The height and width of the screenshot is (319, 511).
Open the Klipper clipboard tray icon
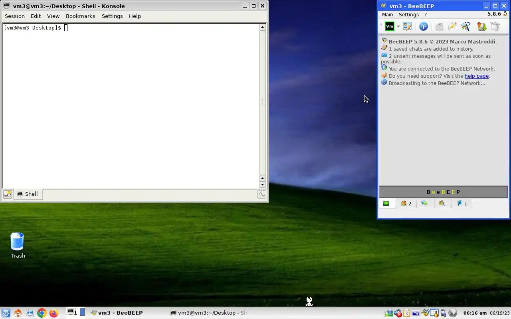point(407,313)
